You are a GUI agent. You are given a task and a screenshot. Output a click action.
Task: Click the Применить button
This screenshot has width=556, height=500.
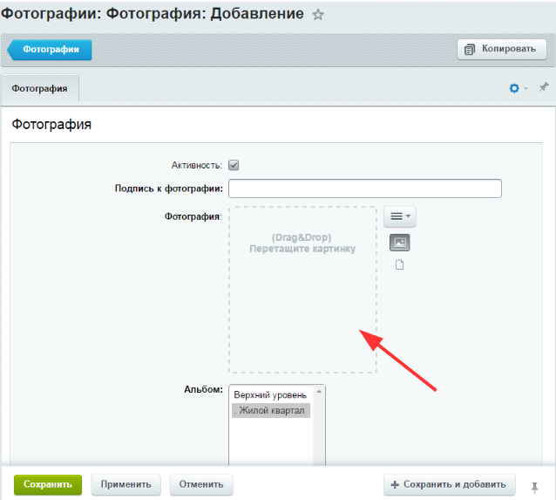tap(125, 484)
